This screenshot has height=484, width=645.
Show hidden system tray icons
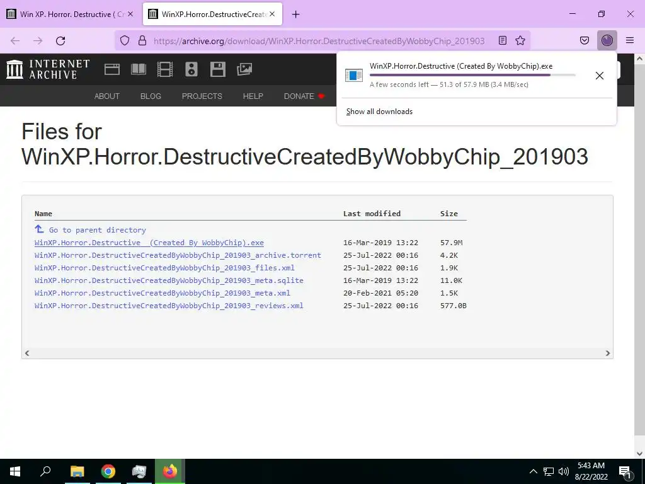point(533,471)
